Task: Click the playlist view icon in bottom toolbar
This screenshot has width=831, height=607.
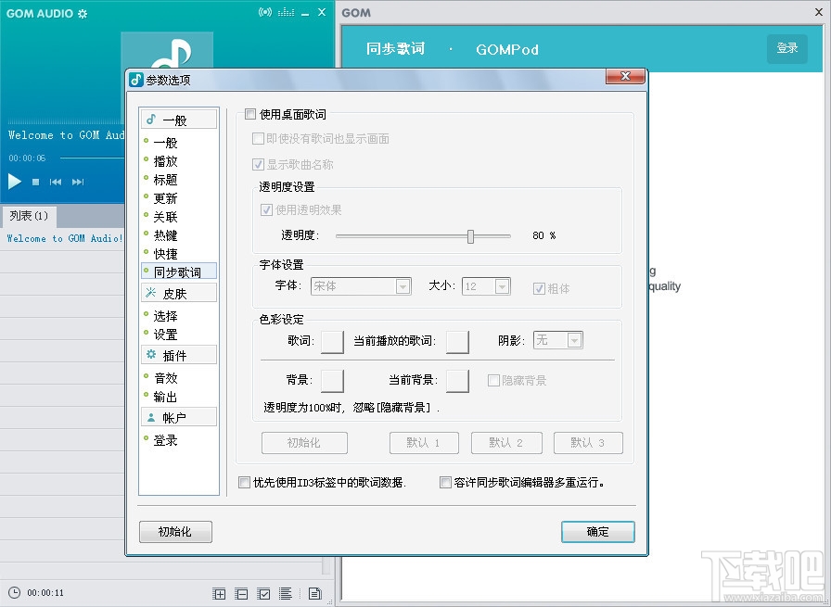Action: (286, 593)
